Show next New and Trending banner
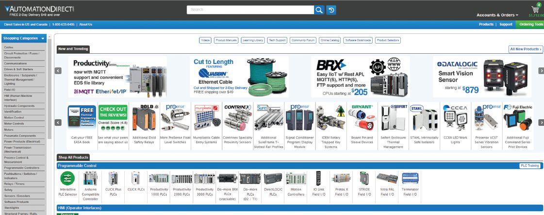The image size is (544, 215). pyautogui.click(x=541, y=71)
